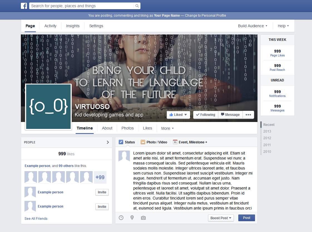Screen dimensions: 312x232
Task: Open 999 Notifications stat
Action: [277, 93]
